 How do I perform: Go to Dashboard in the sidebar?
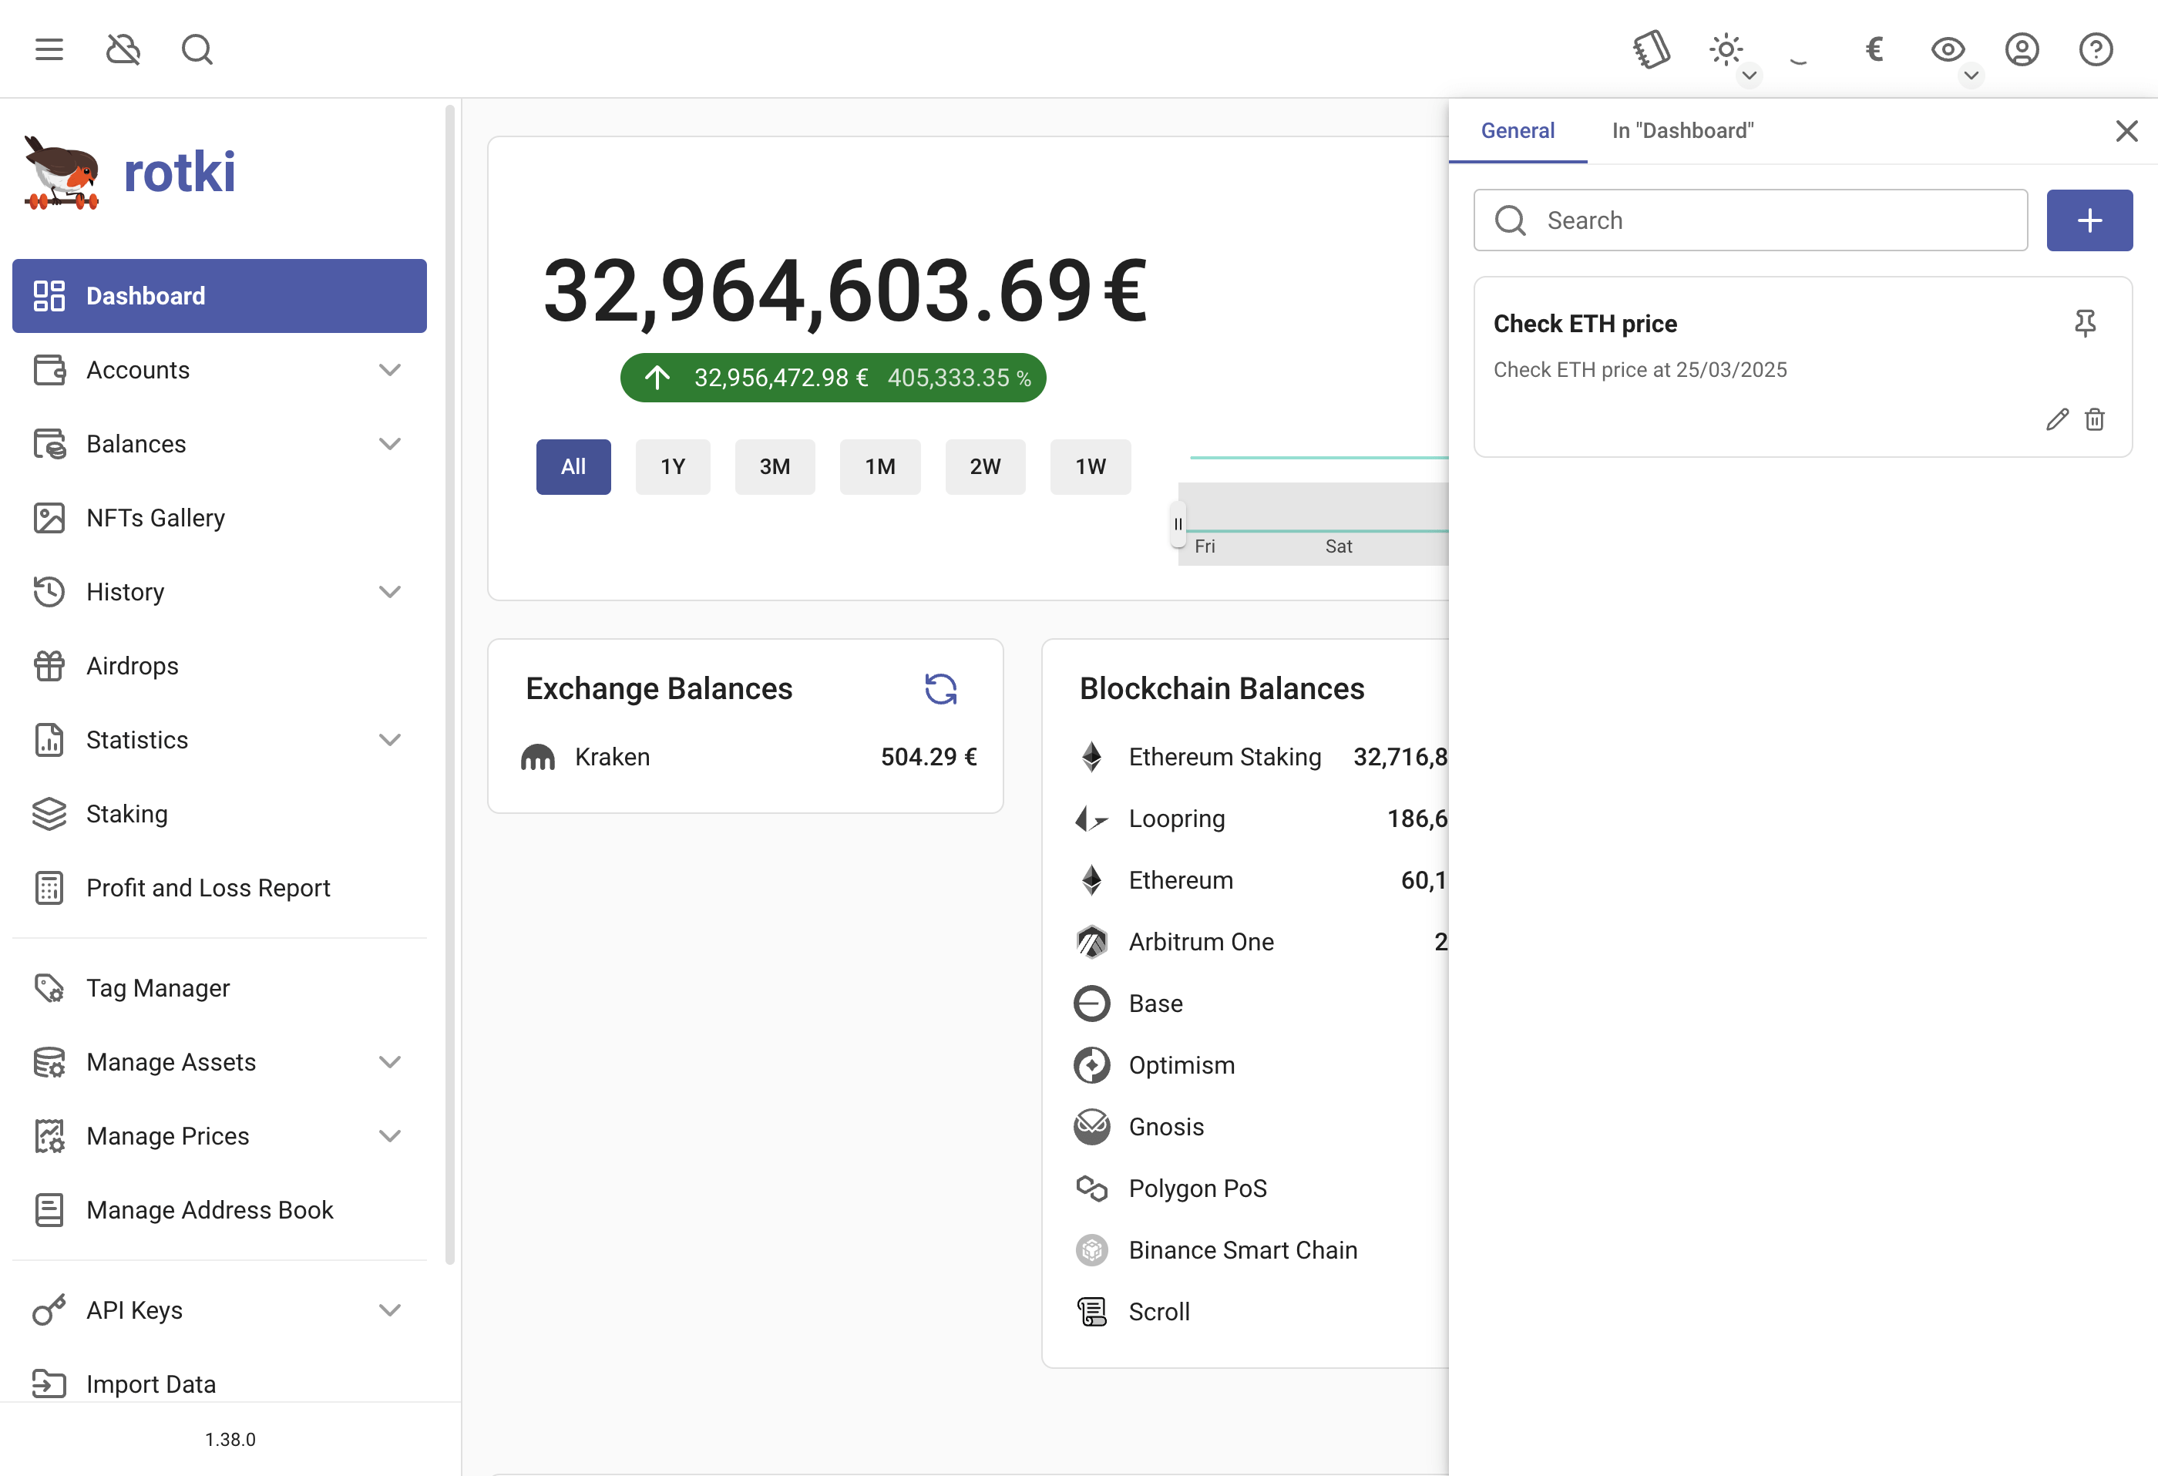[219, 295]
